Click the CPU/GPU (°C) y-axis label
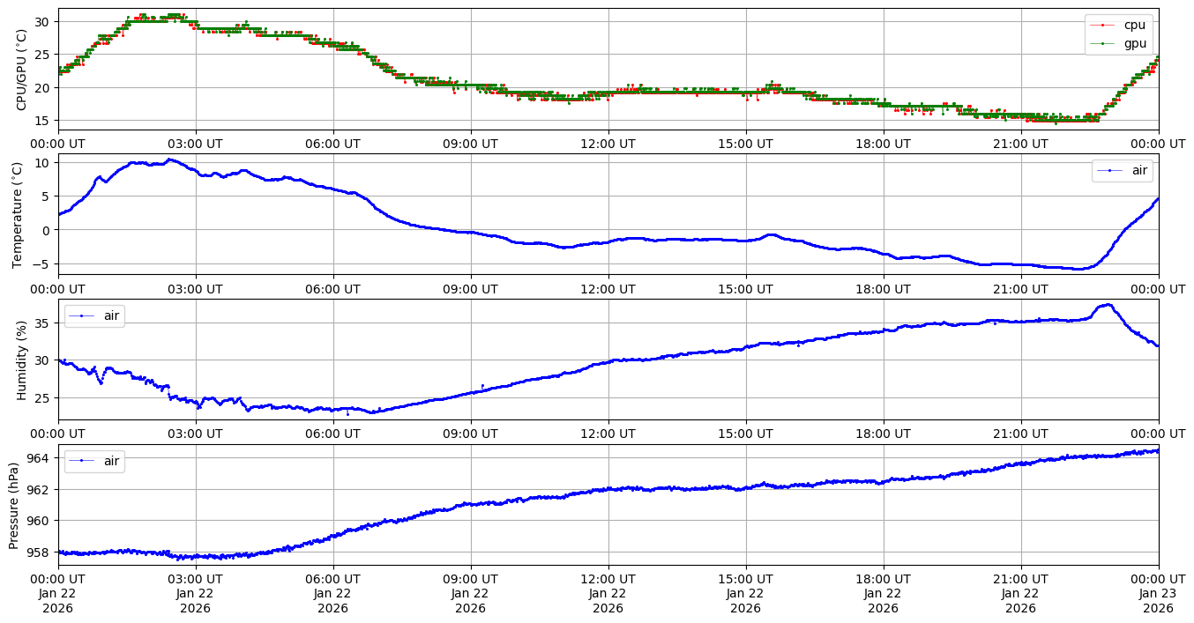1194x623 pixels. [22, 69]
